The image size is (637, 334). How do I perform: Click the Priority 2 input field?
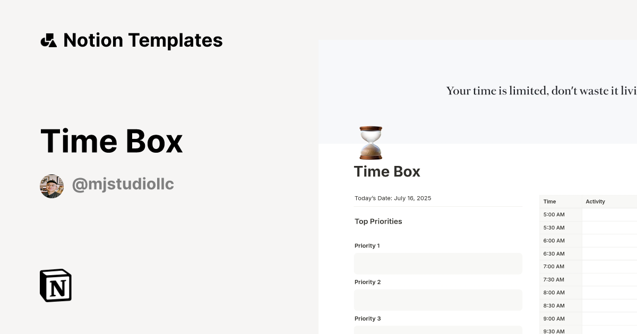(x=438, y=300)
